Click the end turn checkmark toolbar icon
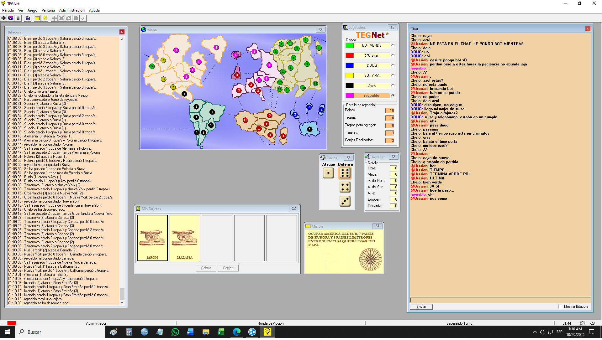 pos(83,18)
